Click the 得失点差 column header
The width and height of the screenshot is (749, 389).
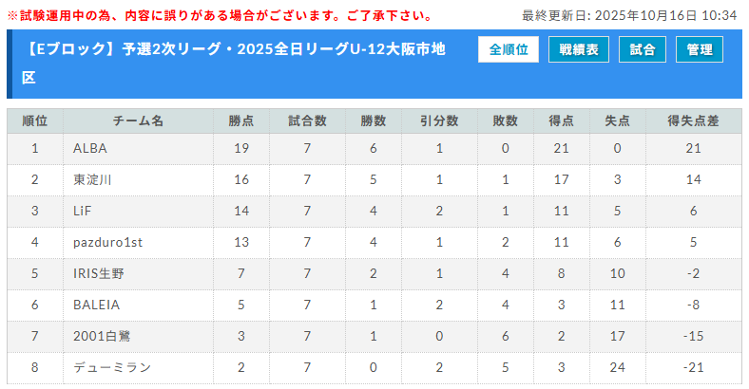(694, 120)
